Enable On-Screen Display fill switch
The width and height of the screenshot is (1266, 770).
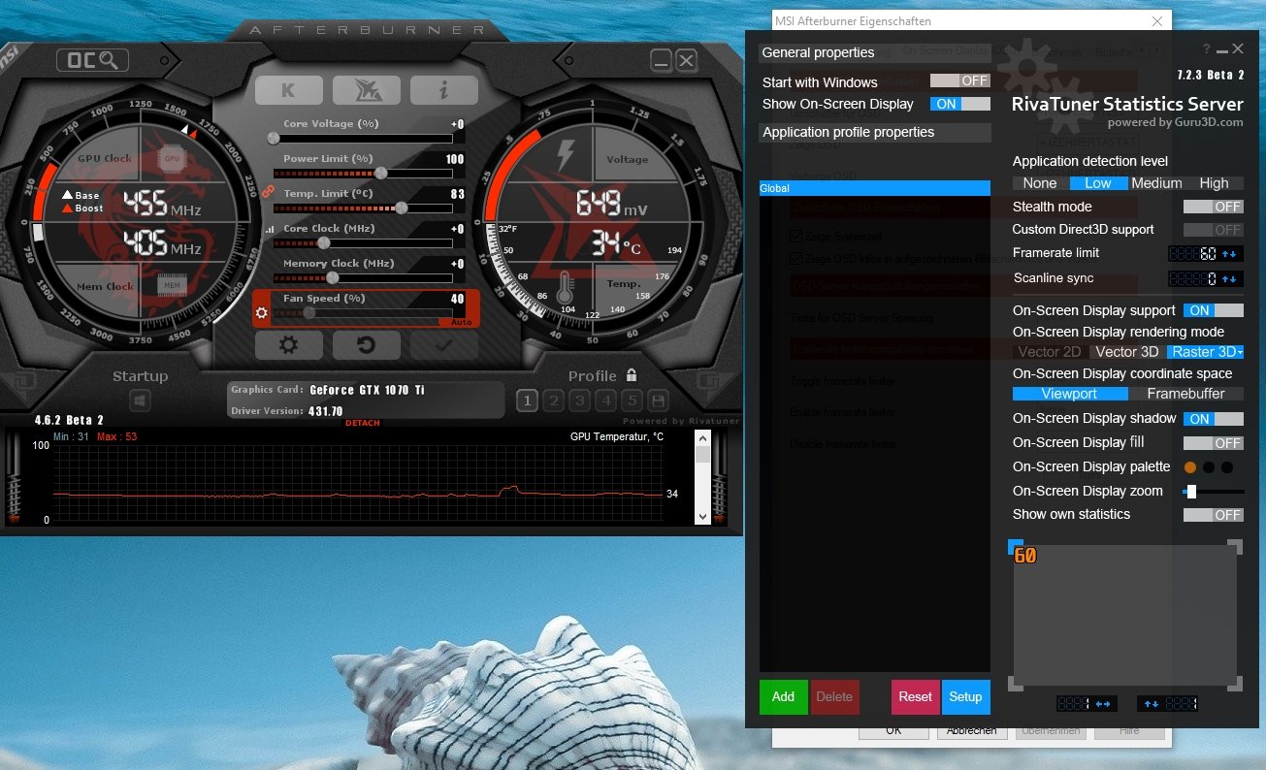click(1214, 443)
